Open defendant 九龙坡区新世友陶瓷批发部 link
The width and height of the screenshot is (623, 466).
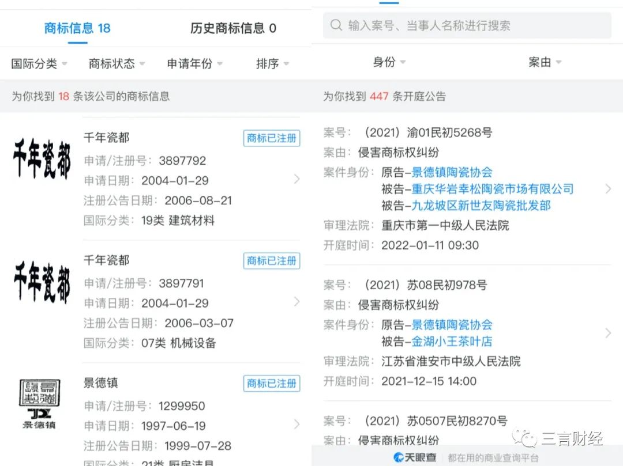click(481, 206)
